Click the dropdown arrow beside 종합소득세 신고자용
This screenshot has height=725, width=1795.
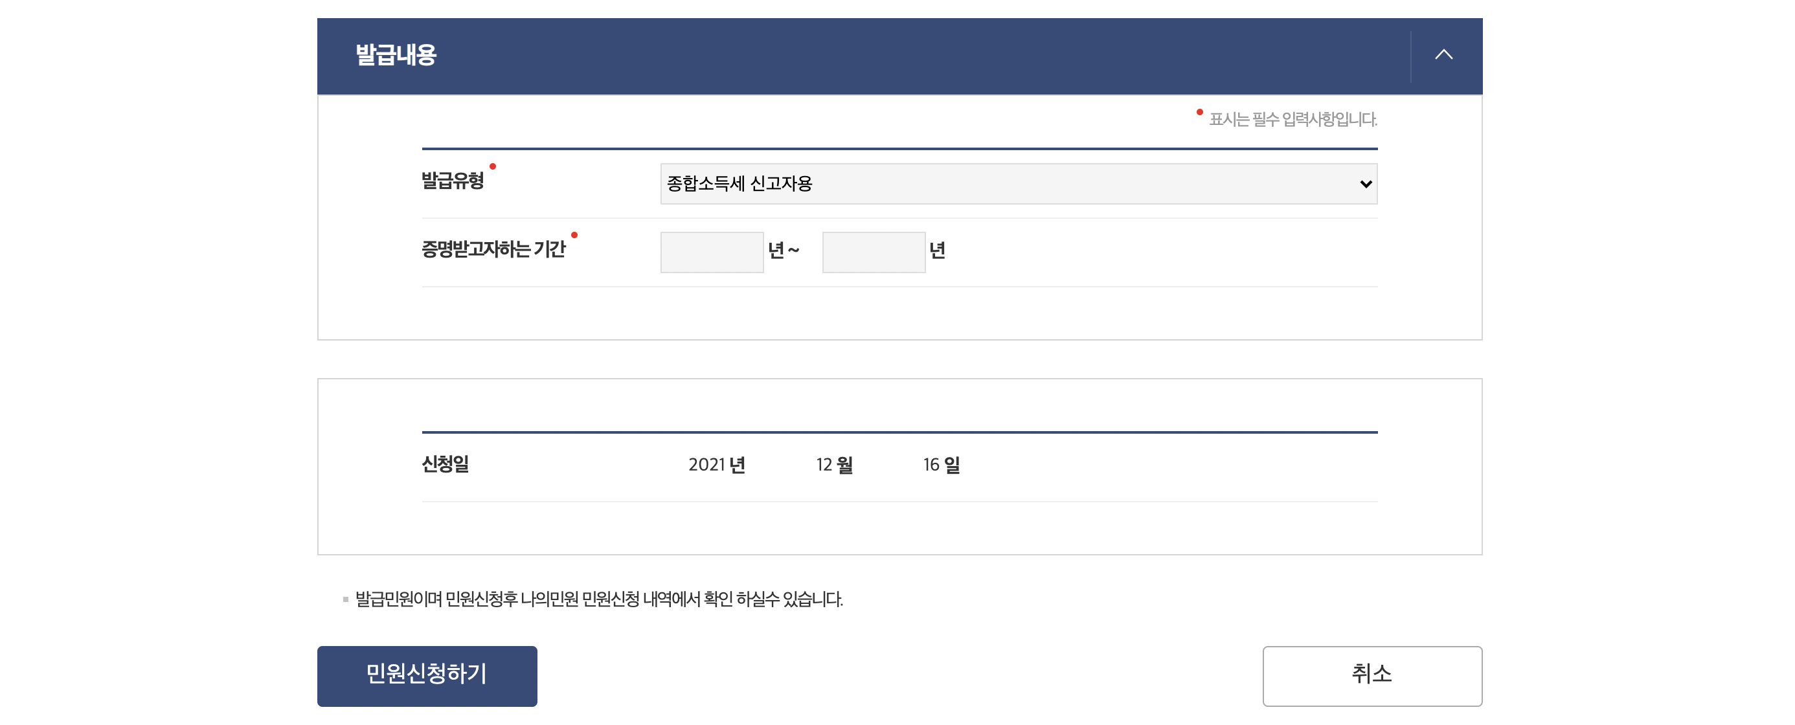(x=1365, y=184)
